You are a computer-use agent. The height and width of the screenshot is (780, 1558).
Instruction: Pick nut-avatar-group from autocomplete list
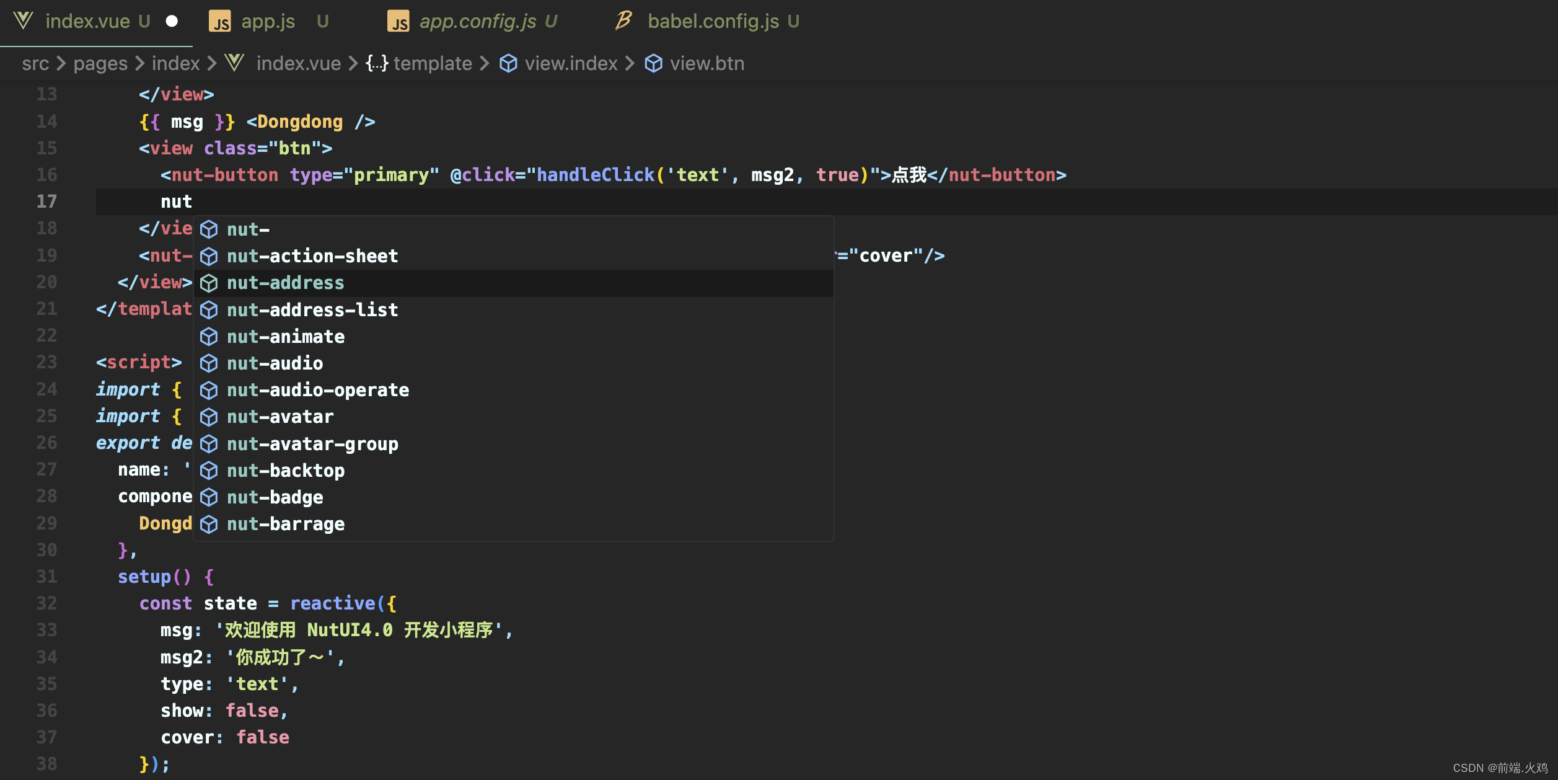coord(312,444)
